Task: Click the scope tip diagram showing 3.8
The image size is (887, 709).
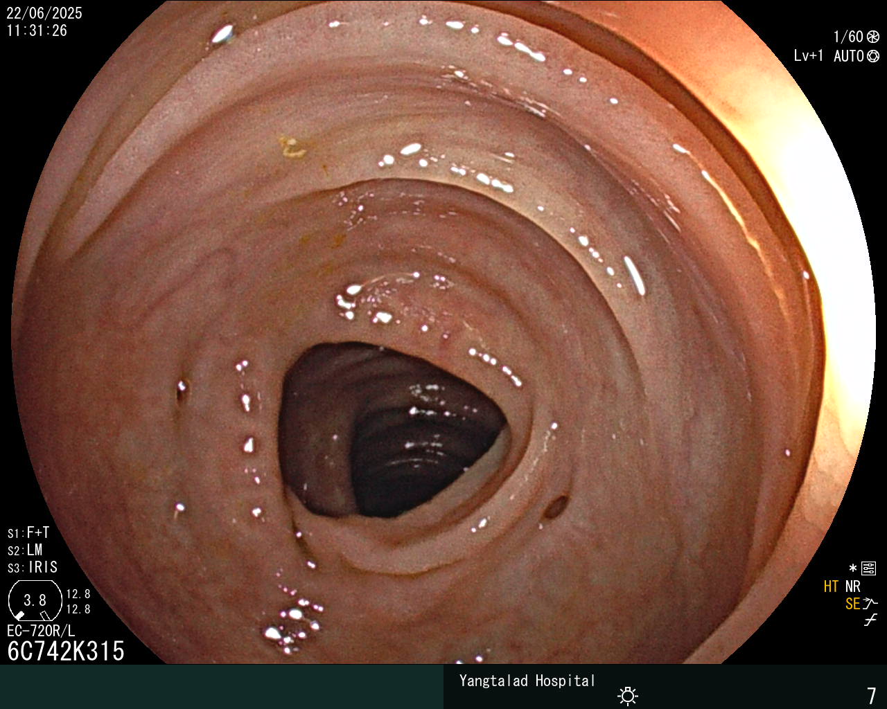Action: coord(35,600)
